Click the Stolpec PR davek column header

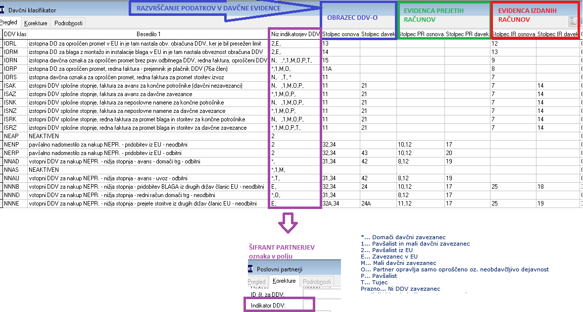click(x=467, y=34)
